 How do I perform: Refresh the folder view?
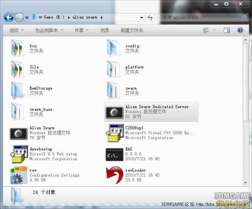point(150,17)
